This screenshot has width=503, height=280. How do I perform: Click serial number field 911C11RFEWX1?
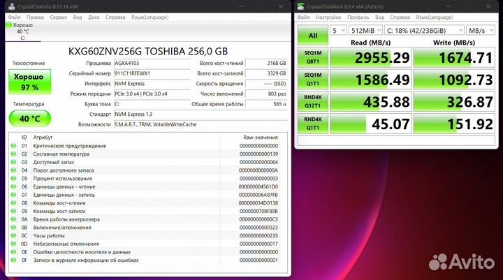[152, 73]
